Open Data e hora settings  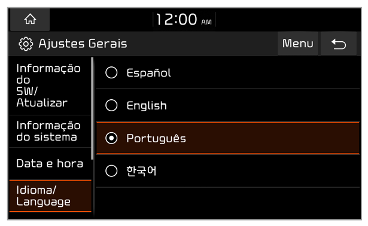click(50, 164)
